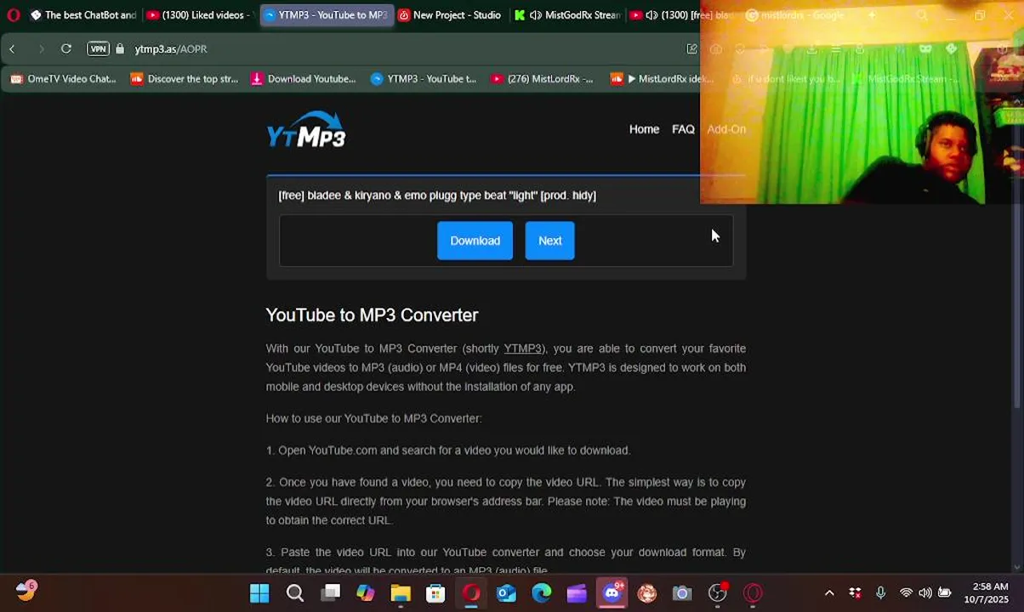Viewport: 1024px width, 612px height.
Task: Open red Opera icon on taskbar
Action: click(753, 593)
